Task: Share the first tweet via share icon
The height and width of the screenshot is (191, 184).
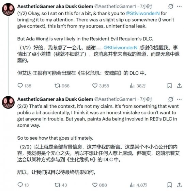Action: [179, 86]
